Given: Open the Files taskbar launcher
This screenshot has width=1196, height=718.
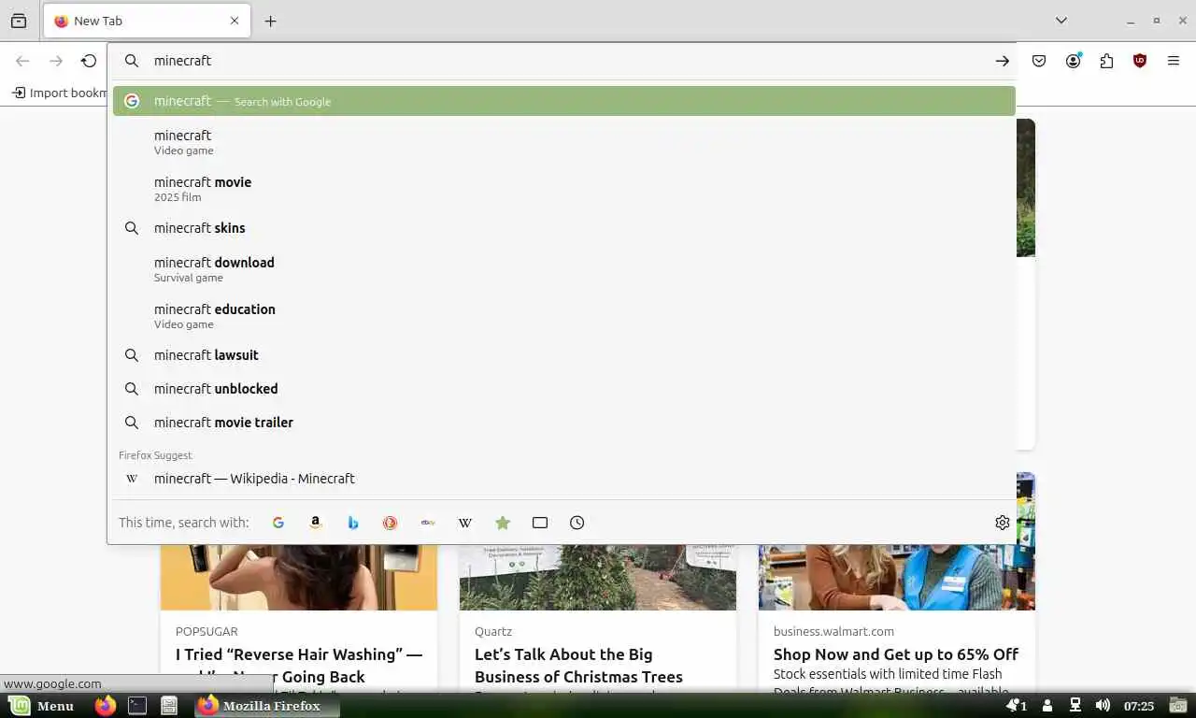Looking at the screenshot, I should click(x=169, y=706).
